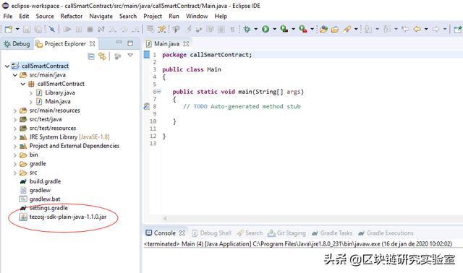Image resolution: width=463 pixels, height=273 pixels.
Task: Click the Debug bug icon in toolbar
Action: [247, 29]
